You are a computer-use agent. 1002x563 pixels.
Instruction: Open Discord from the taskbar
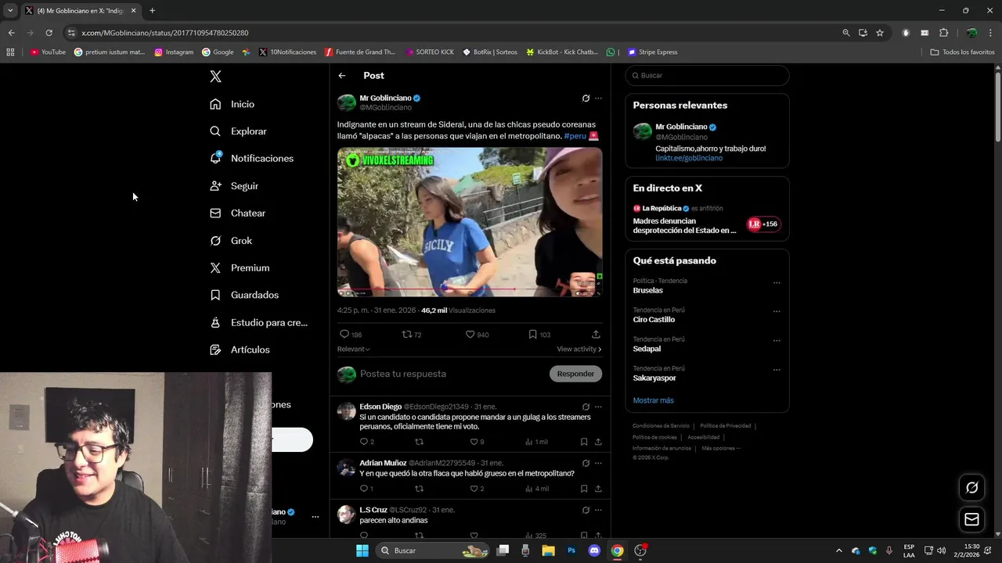point(594,550)
